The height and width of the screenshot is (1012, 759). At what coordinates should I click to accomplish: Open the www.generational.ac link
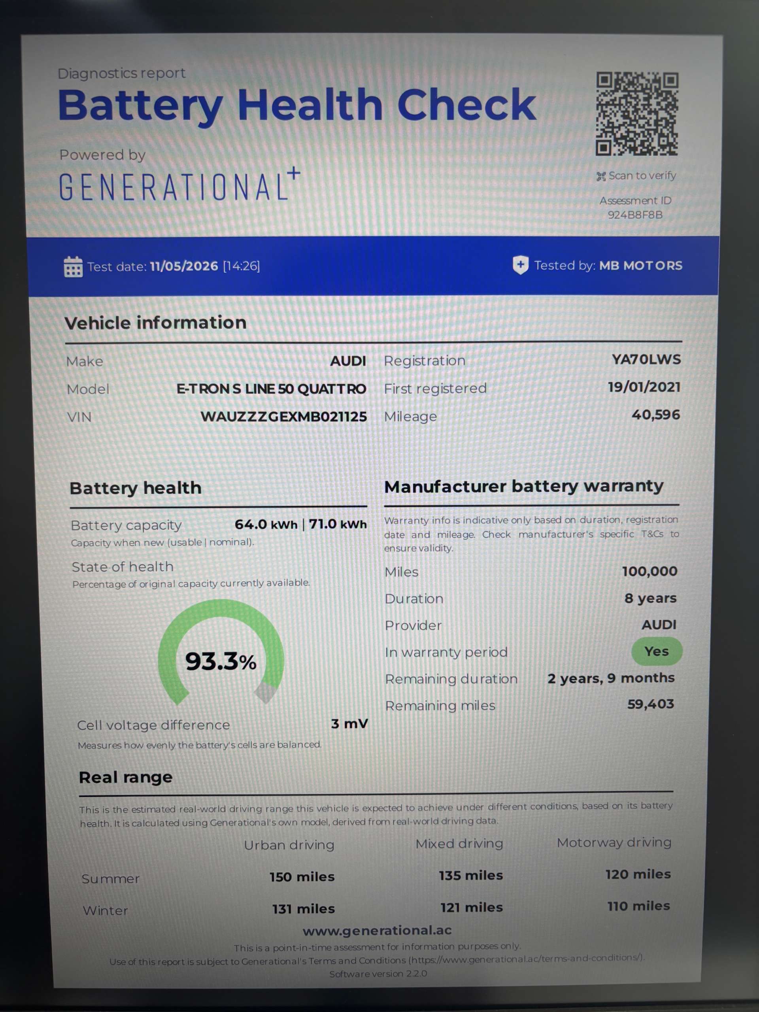tap(377, 930)
